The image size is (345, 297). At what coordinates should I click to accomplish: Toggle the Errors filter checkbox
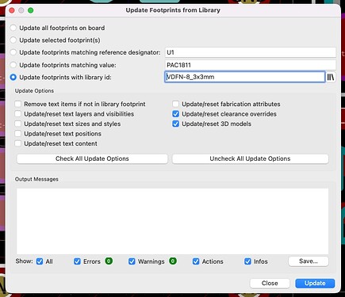point(77,261)
